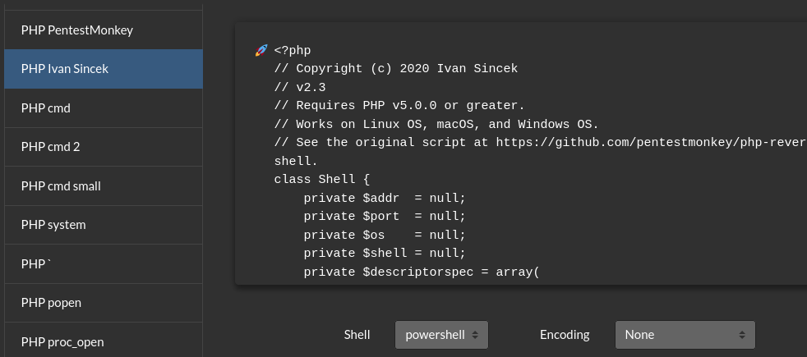Screen dimensions: 807x357
Task: Click the class Shell declaration line
Action: coord(321,179)
